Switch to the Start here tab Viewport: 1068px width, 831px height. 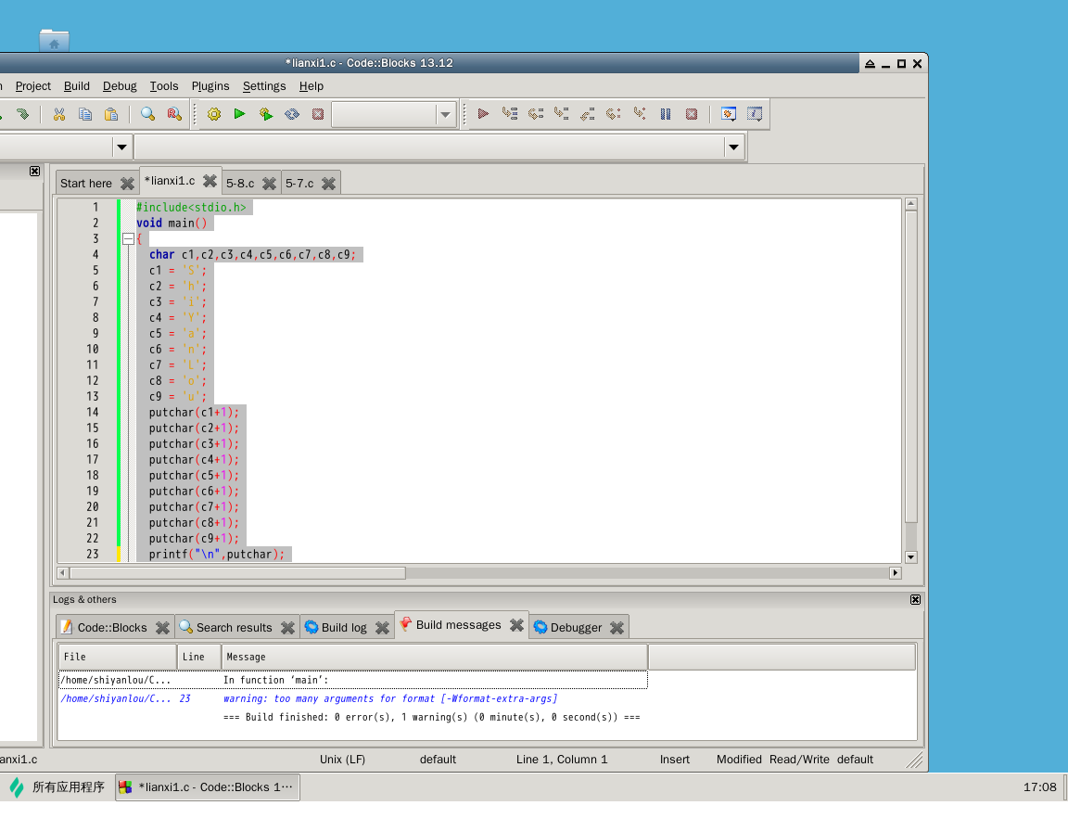86,184
